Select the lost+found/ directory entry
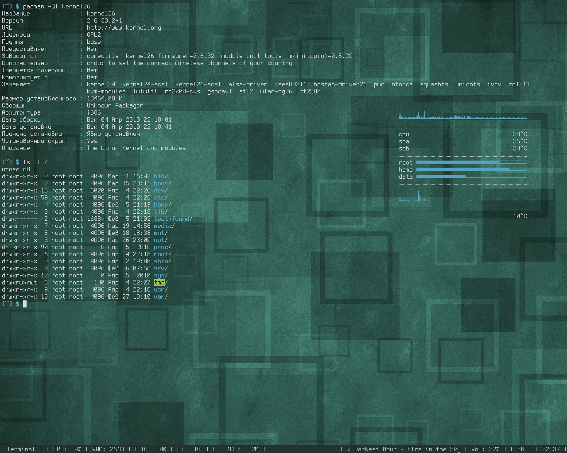 click(x=173, y=219)
